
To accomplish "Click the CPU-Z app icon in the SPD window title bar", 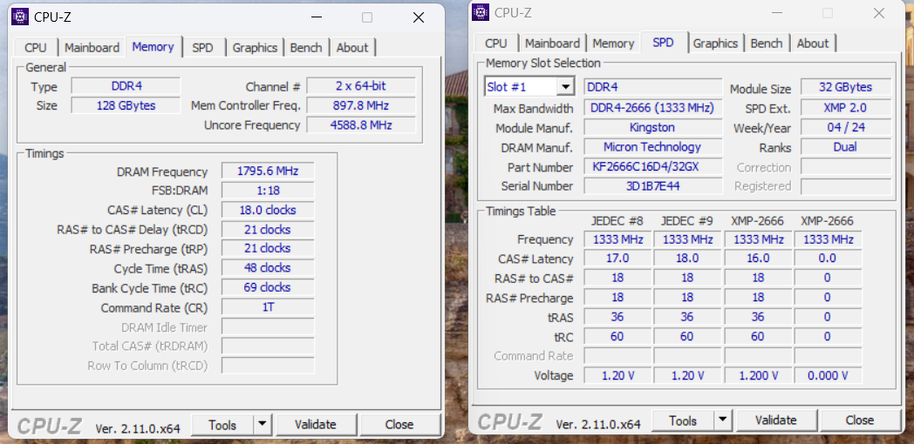I will pyautogui.click(x=481, y=12).
